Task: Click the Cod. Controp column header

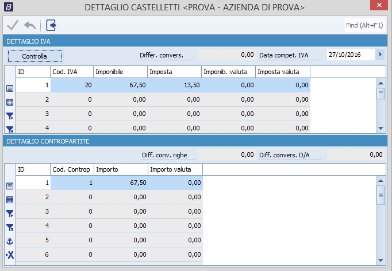Action: click(x=72, y=169)
